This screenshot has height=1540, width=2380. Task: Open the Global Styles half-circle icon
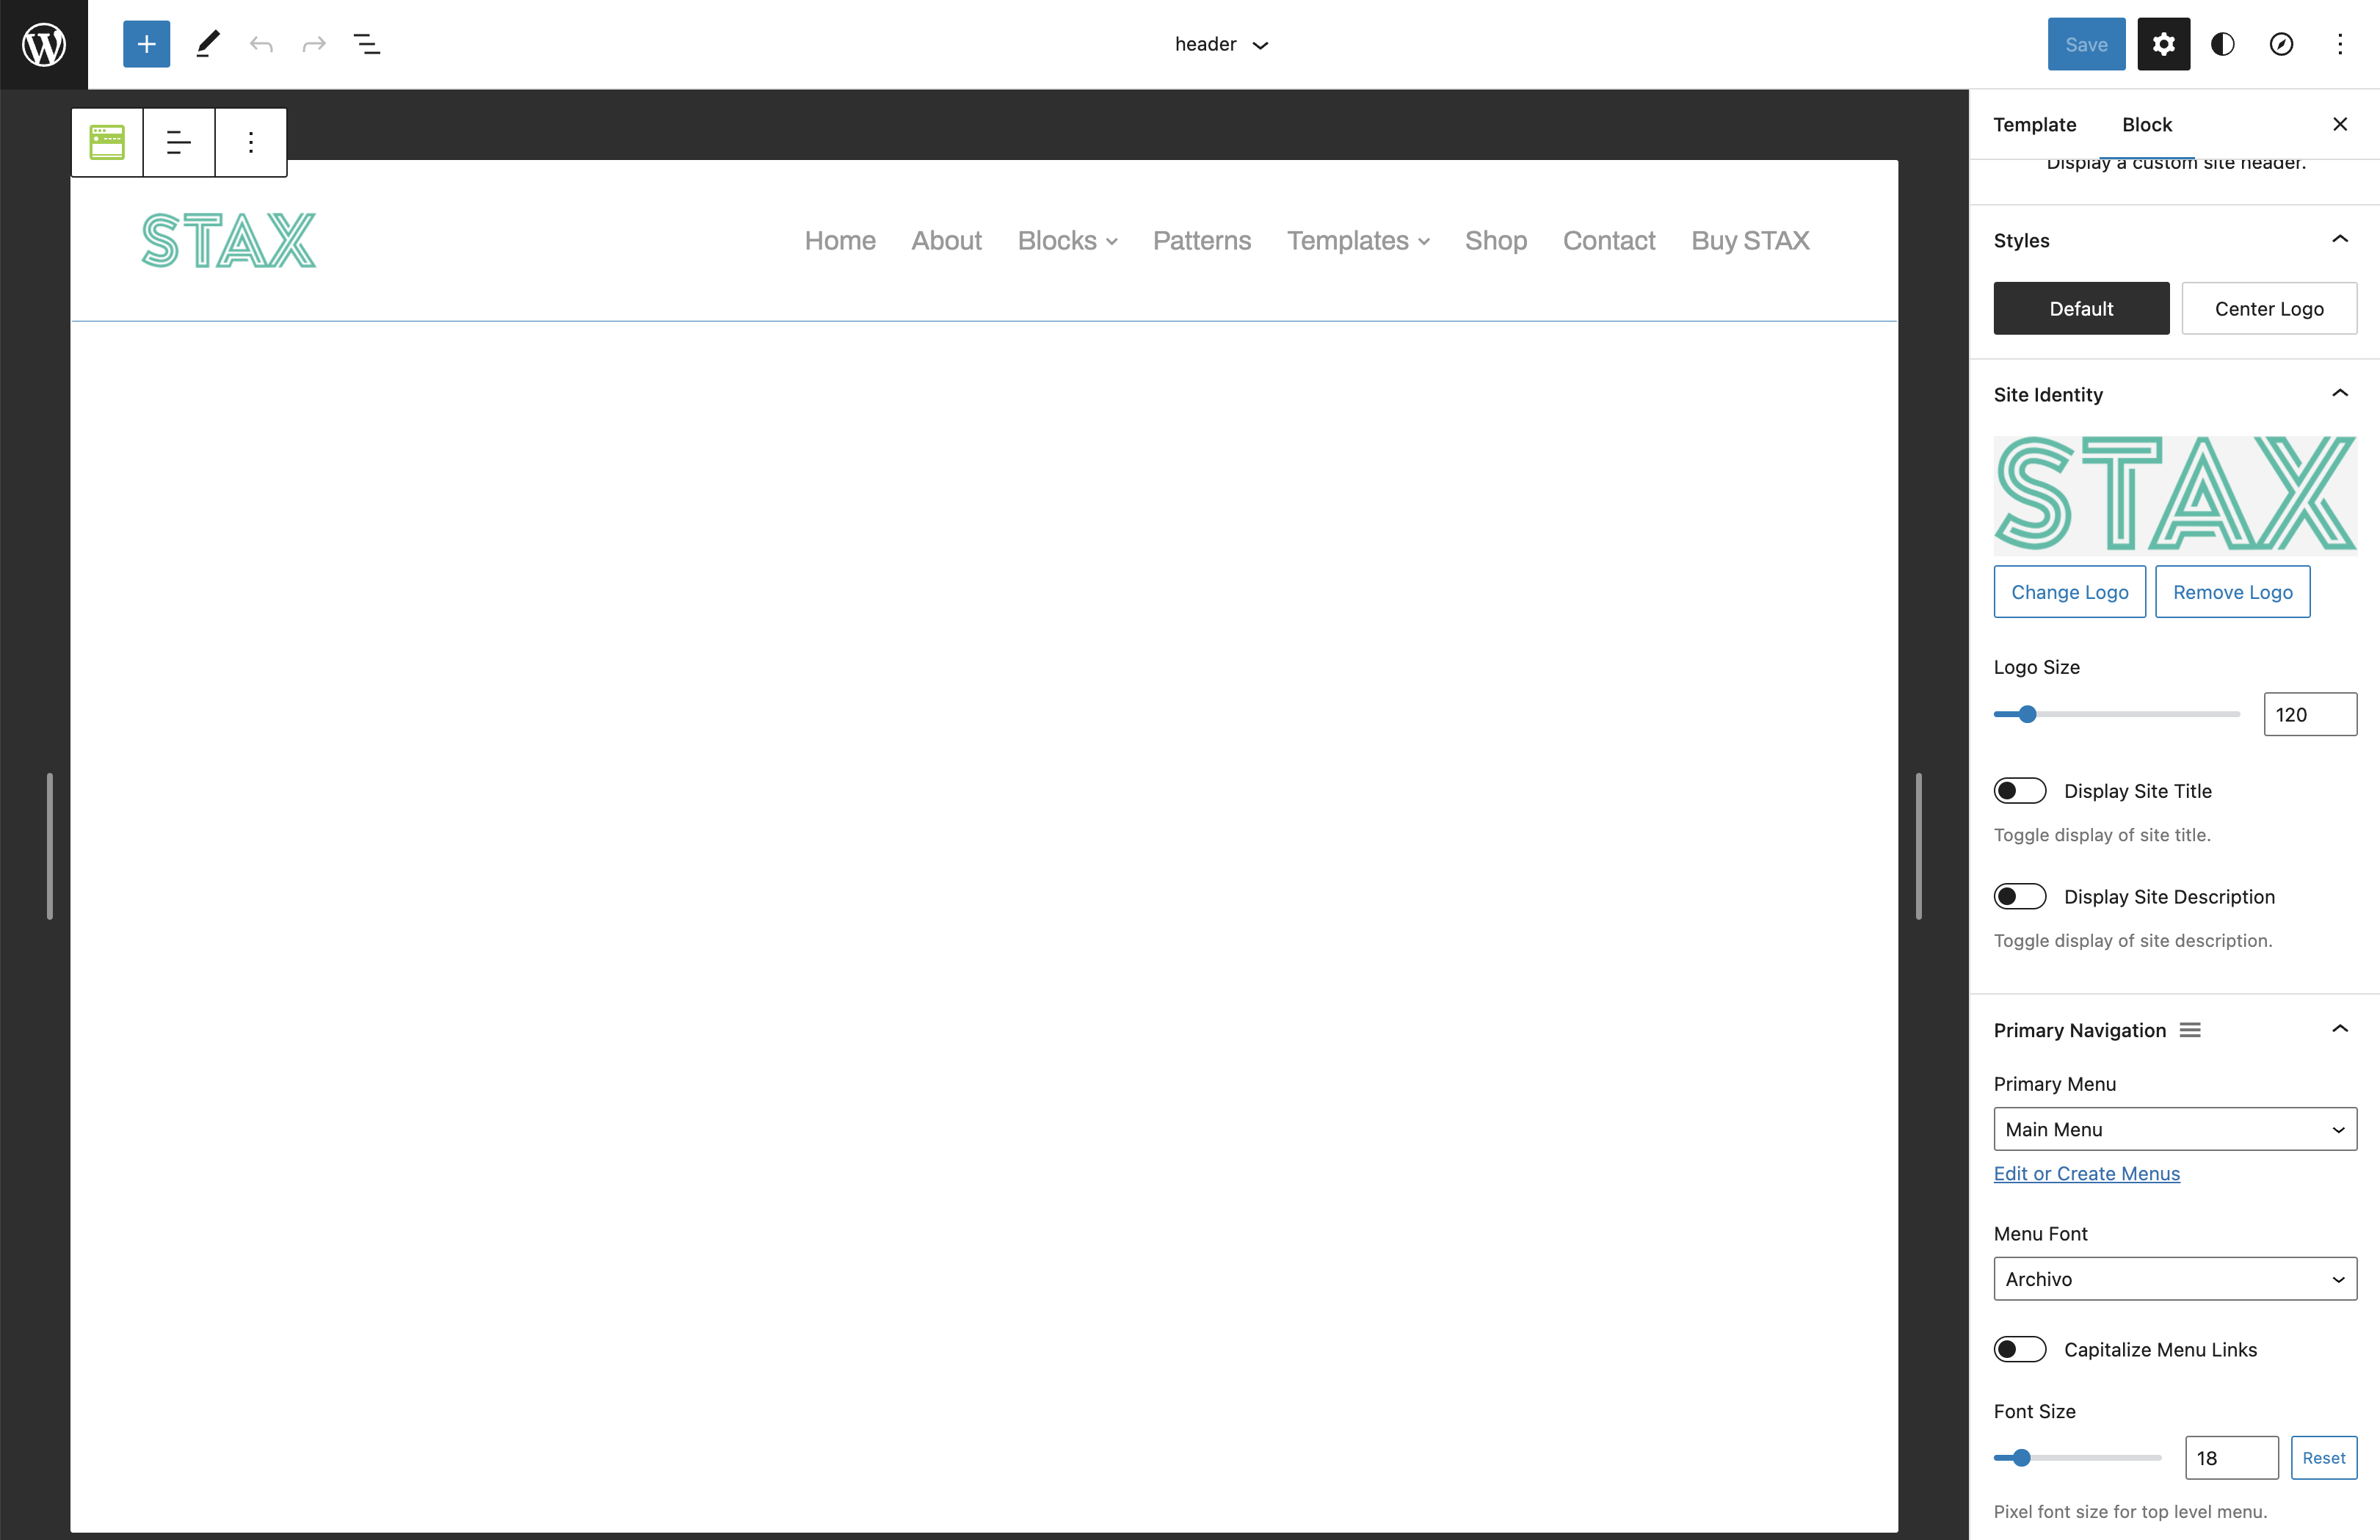[x=2222, y=44]
